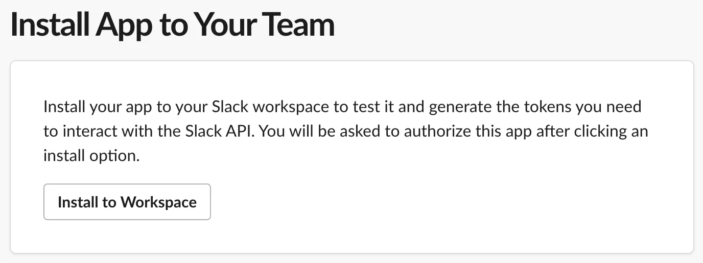This screenshot has width=703, height=263.
Task: Click the words "install option" ending the paragraph
Action: coord(90,155)
